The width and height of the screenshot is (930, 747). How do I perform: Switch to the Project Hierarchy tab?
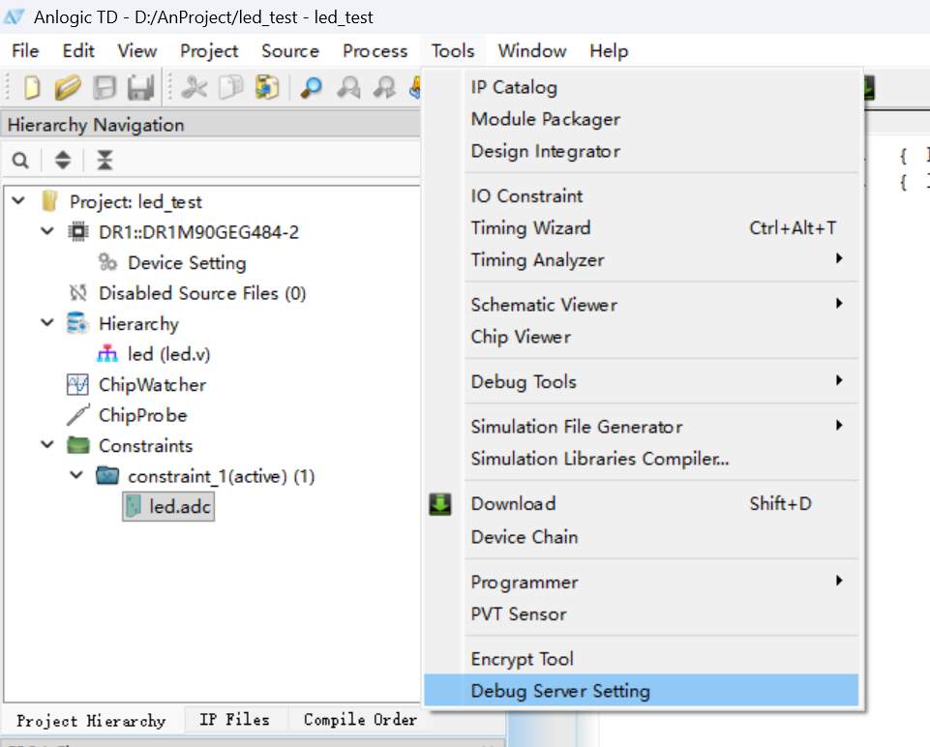coord(91,721)
